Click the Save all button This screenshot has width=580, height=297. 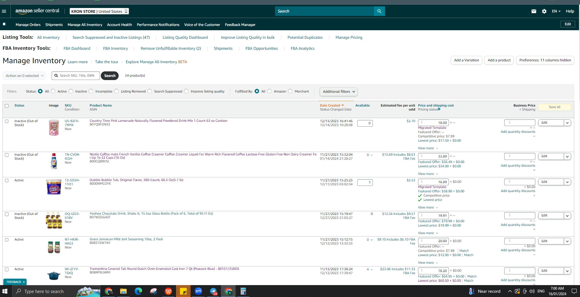(554, 107)
